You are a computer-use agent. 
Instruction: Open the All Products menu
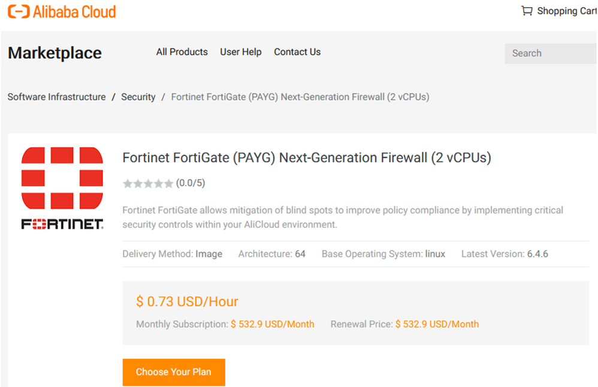(x=182, y=52)
